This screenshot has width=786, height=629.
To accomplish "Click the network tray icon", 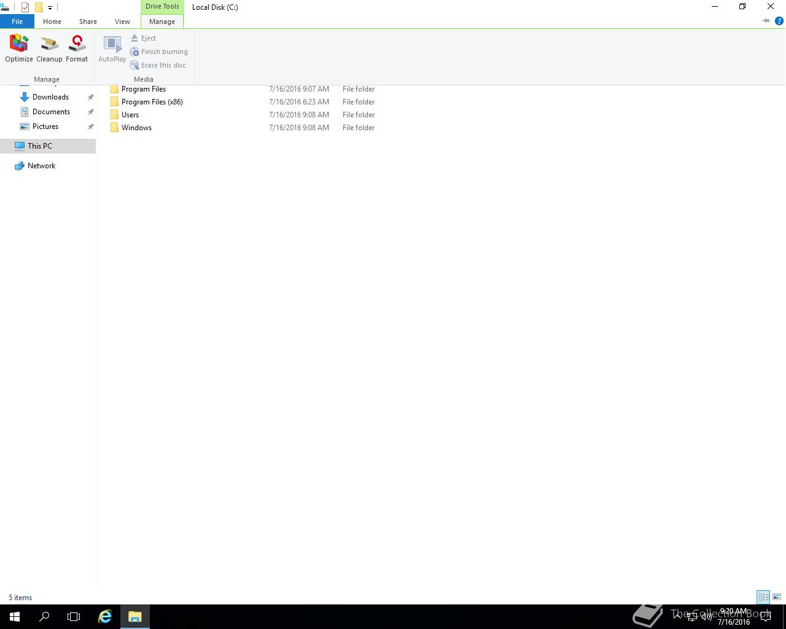I will pyautogui.click(x=692, y=617).
